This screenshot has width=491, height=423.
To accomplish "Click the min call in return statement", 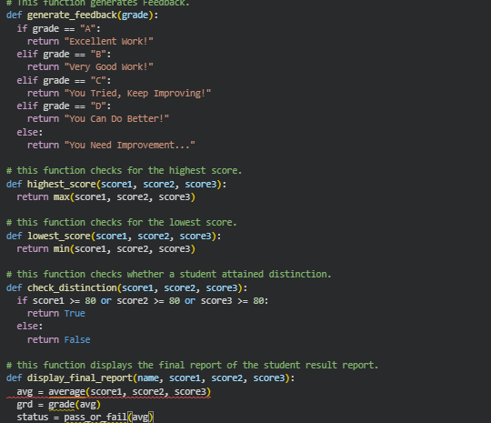I will (125, 248).
